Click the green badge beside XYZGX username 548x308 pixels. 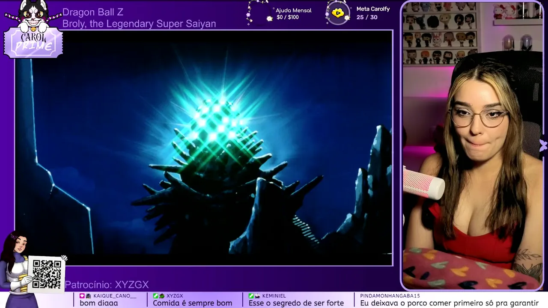point(156,296)
